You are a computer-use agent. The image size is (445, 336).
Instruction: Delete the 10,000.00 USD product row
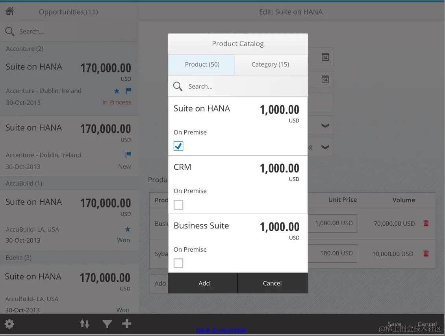(426, 253)
